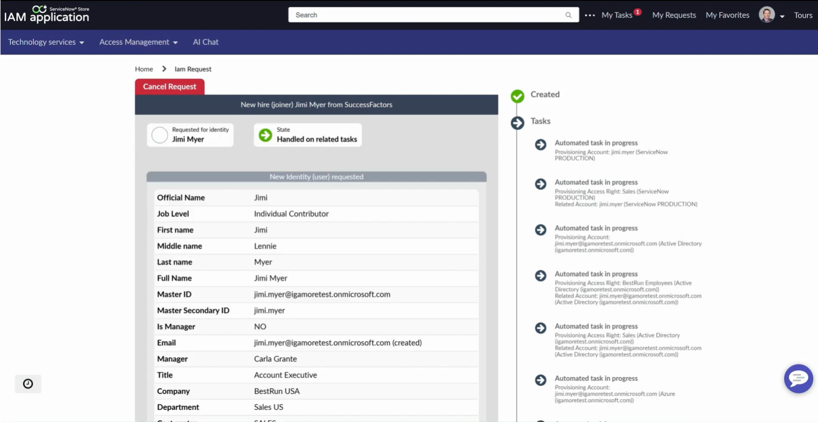The height and width of the screenshot is (422, 818).
Task: Click arrow icon for Sales ServiceNow access right task
Action: click(x=541, y=184)
